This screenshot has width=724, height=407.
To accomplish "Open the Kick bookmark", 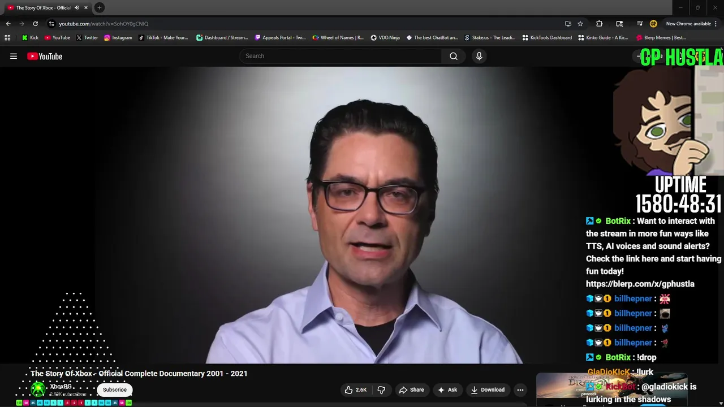I will pyautogui.click(x=30, y=38).
